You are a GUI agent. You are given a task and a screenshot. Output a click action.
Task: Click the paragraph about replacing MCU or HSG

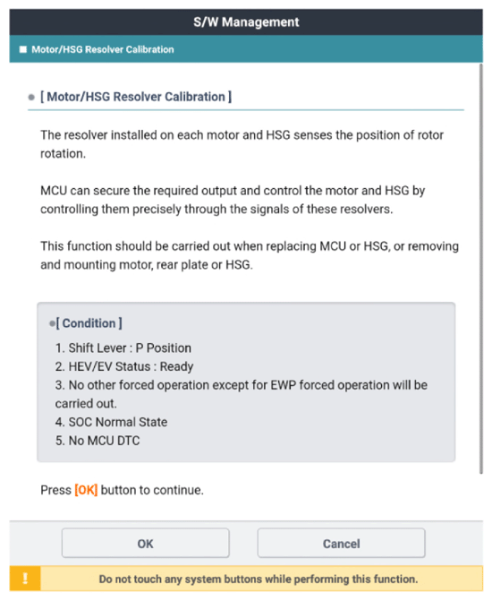[250, 255]
